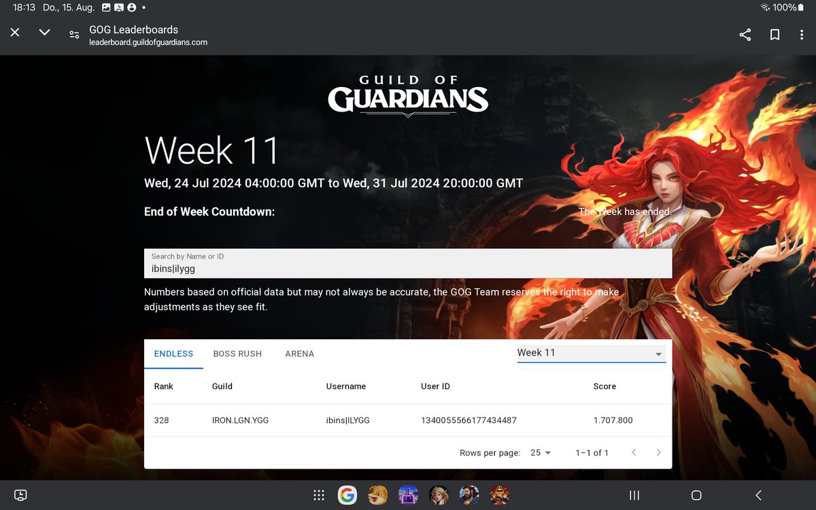Click the 1–1 of 1 pagination text
Image resolution: width=816 pixels, height=510 pixels.
[x=592, y=453]
